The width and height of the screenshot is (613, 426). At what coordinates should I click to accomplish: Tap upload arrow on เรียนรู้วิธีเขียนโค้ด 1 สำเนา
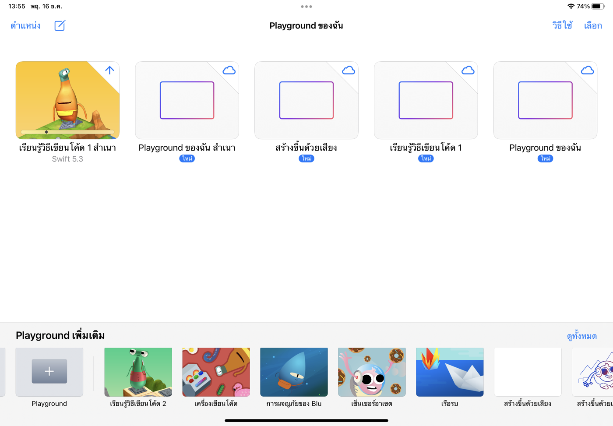(109, 70)
